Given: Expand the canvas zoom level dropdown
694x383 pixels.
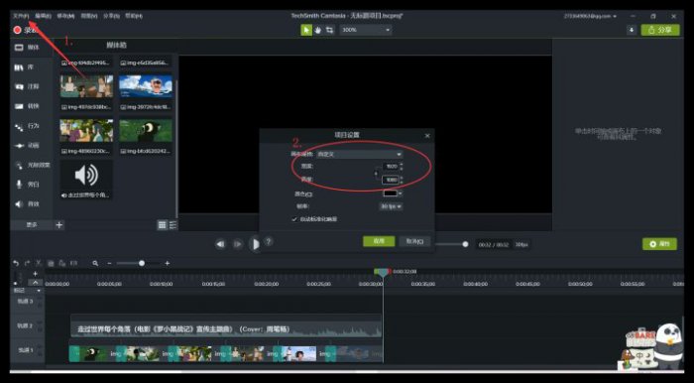Looking at the screenshot, I should (366, 30).
